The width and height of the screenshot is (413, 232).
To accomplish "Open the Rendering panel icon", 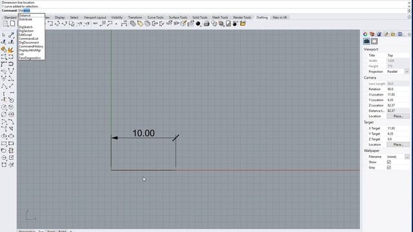I will point(379,34).
